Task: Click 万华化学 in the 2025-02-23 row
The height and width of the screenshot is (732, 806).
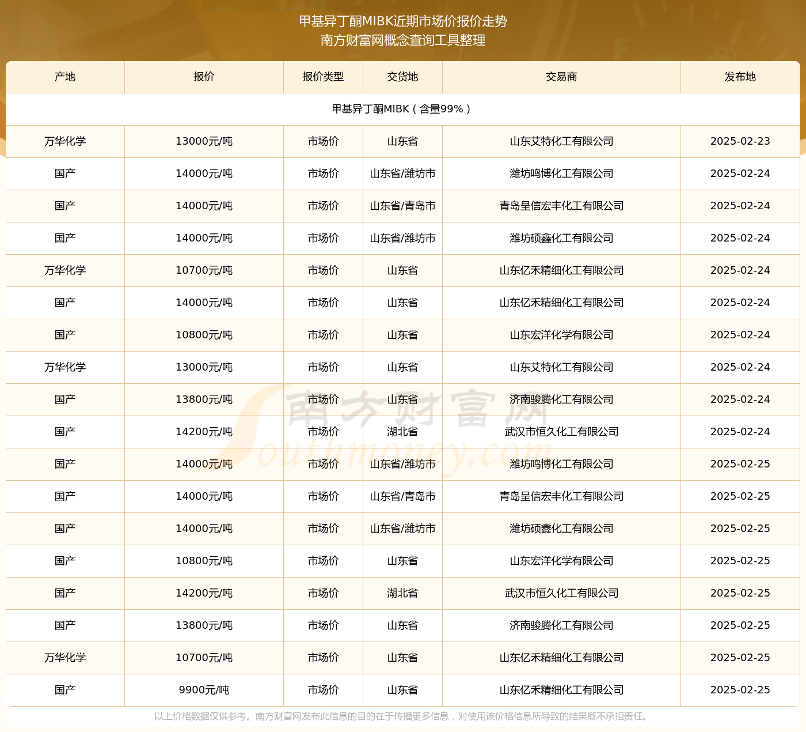Action: click(x=65, y=141)
